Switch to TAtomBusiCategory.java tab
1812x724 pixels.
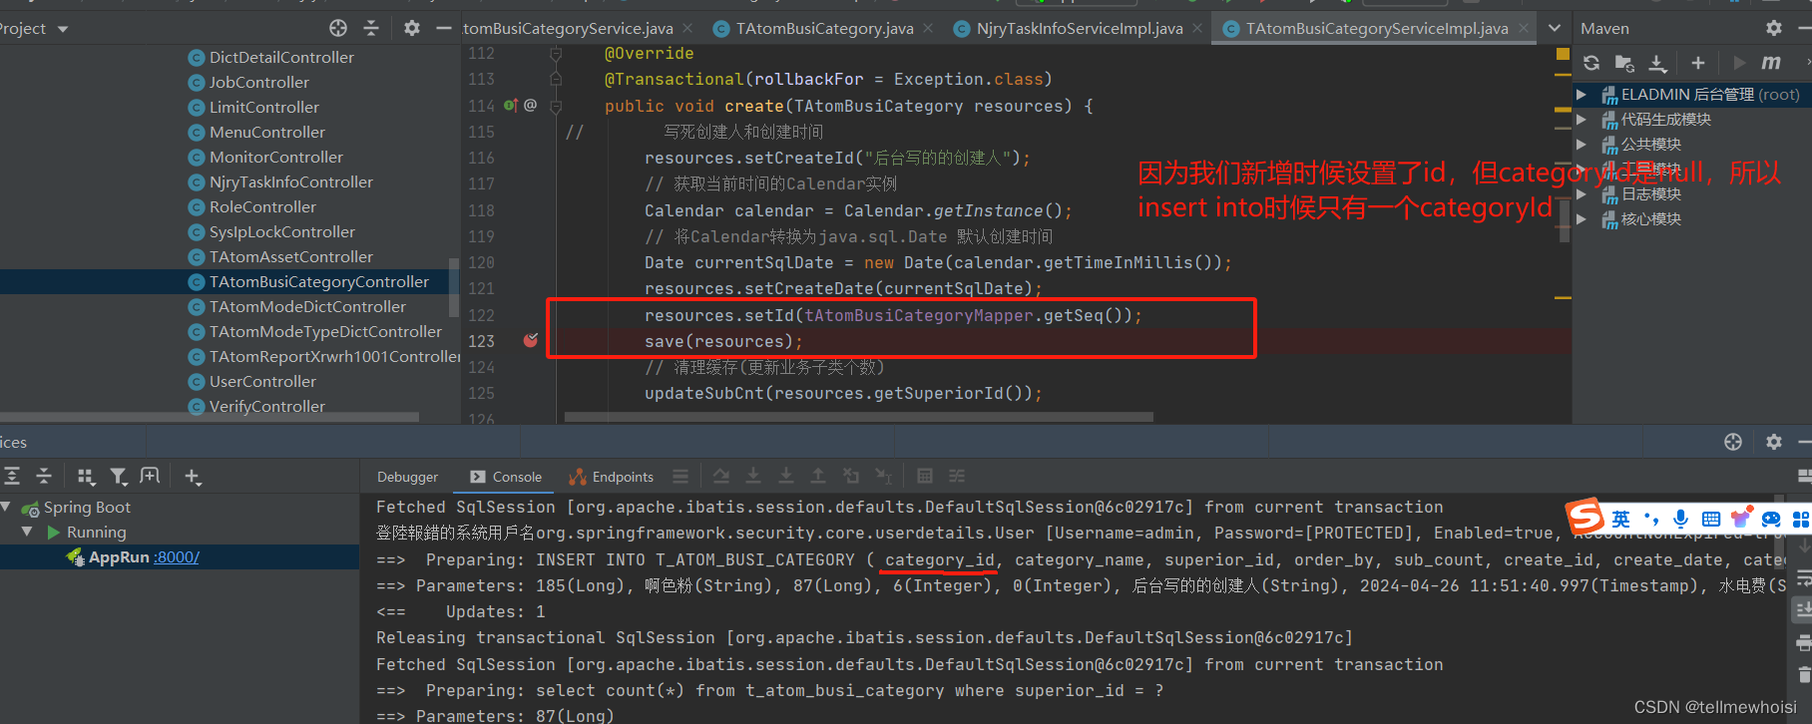824,29
